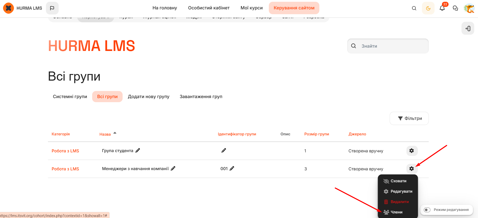Open gear actions menu for Менеджери з навчання компанії
The height and width of the screenshot is (218, 478).
[x=412, y=169]
